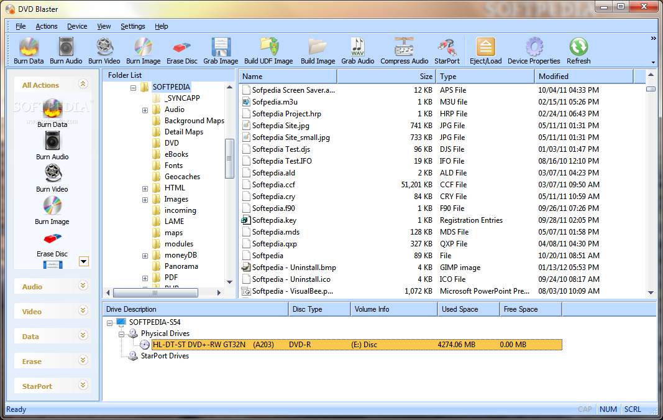Select Erase Disc in the sidebar panel

coord(52,243)
